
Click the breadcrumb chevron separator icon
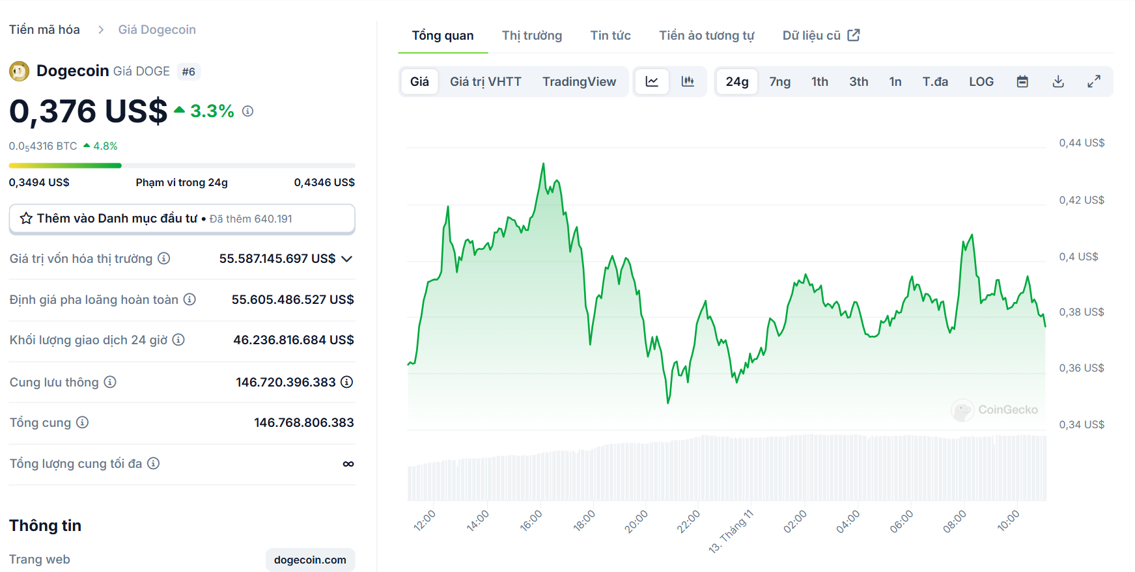point(101,30)
